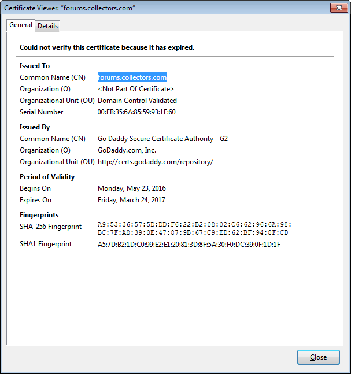Click the Close button at bottom

(318, 357)
